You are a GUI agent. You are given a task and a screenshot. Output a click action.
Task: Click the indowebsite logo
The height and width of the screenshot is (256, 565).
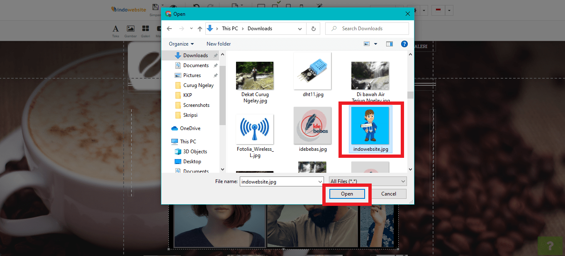click(128, 9)
